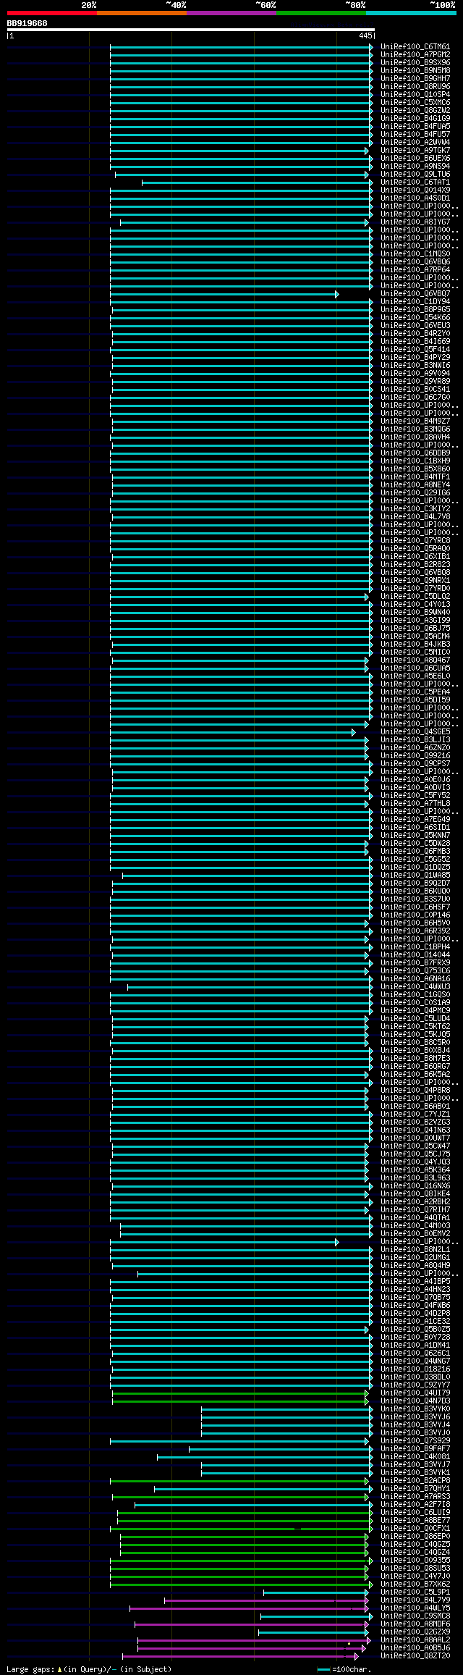
Task: Click the Large gaps legend text
Action: click(89, 1669)
